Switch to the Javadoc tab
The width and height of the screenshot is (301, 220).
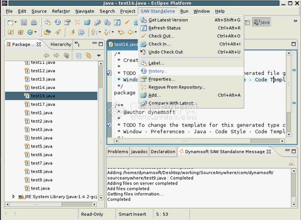pyautogui.click(x=139, y=152)
